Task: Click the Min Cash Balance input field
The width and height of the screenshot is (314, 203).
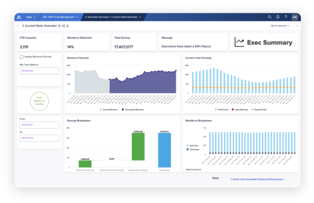Action: (x=39, y=70)
